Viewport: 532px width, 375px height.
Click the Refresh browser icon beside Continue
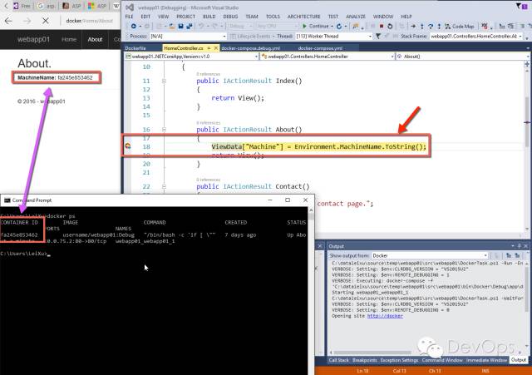[339, 26]
